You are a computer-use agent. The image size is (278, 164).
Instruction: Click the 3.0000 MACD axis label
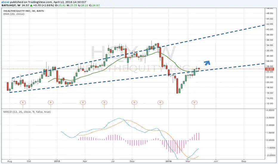pos(270,117)
